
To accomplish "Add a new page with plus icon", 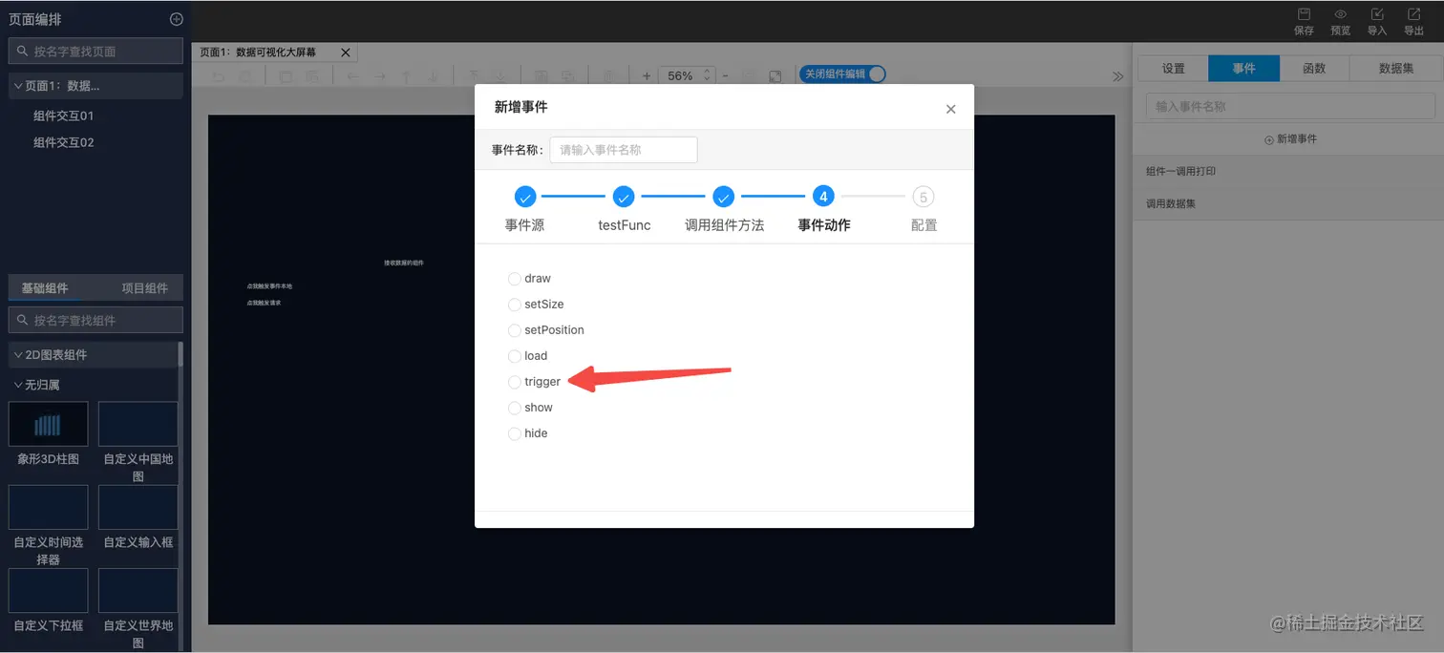I will point(176,19).
